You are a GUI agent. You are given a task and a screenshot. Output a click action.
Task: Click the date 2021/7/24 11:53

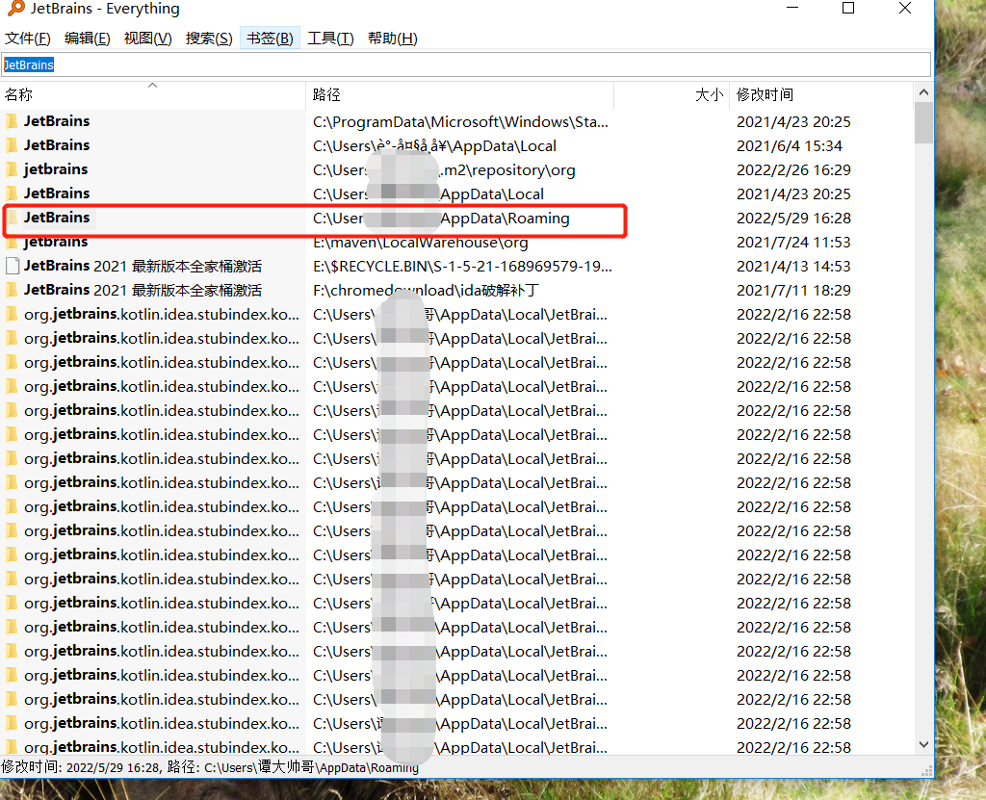tap(793, 243)
